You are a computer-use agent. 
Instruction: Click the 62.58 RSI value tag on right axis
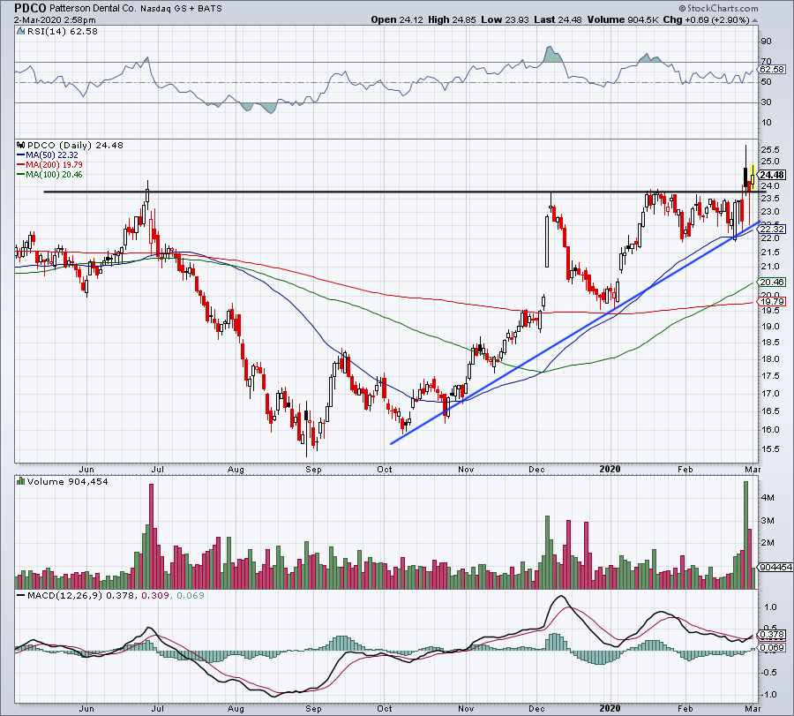772,70
